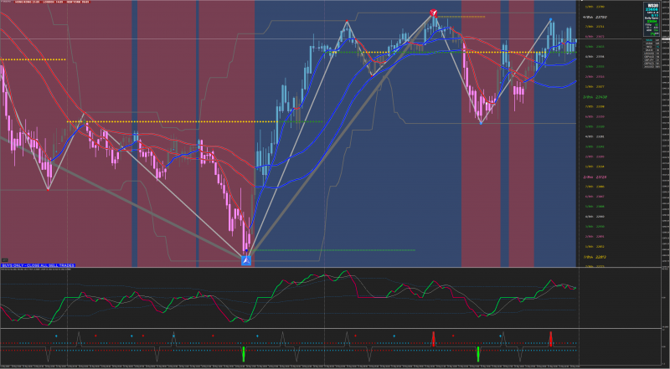Click the red sell arrow at the chart peak

[434, 13]
